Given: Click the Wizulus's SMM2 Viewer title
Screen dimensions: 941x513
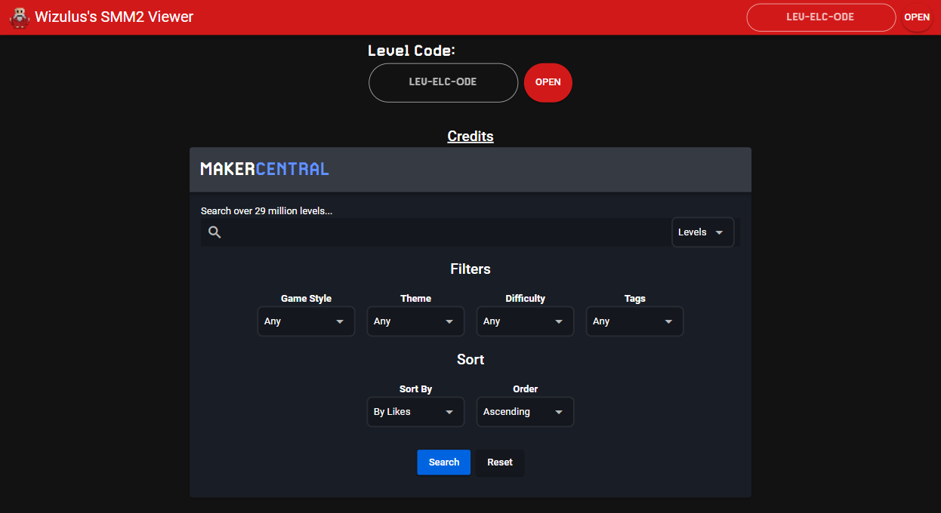Looking at the screenshot, I should click(114, 17).
